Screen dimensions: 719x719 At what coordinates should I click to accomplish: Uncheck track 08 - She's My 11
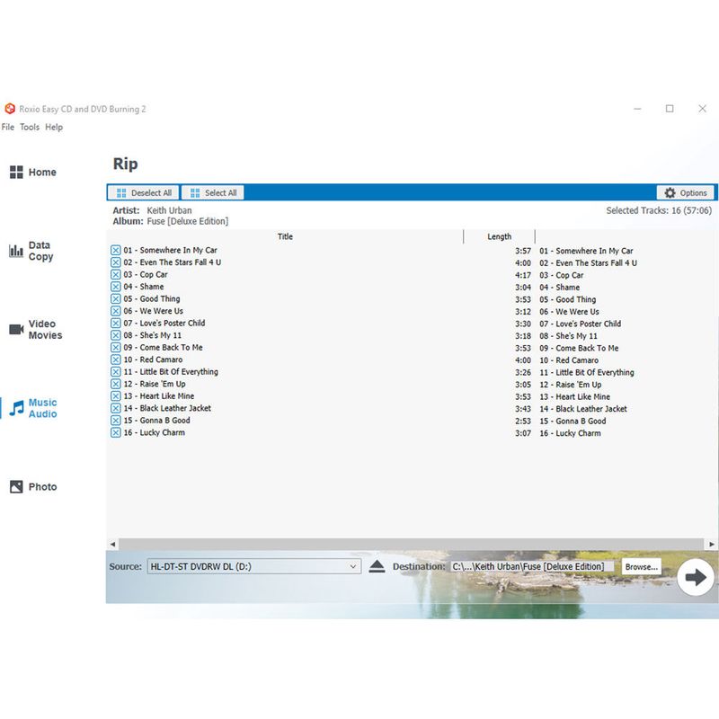coord(116,335)
